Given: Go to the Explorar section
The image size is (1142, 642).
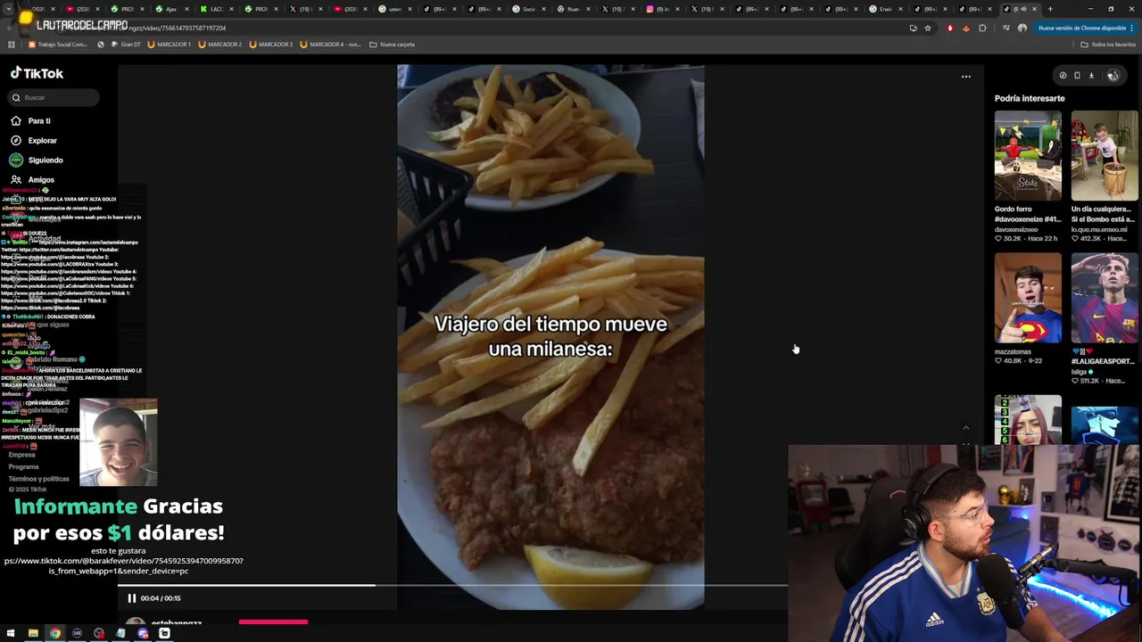Looking at the screenshot, I should [x=42, y=140].
